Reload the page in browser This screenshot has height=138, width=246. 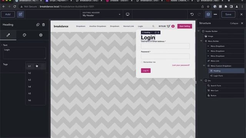(x=15, y=7)
